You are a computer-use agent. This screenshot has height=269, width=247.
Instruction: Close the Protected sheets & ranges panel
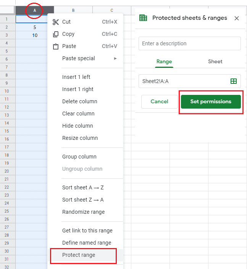[x=237, y=18]
